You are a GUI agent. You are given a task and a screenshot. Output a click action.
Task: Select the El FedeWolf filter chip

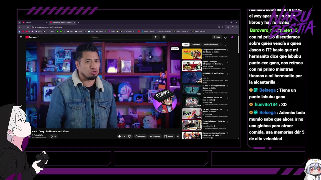pos(196,44)
